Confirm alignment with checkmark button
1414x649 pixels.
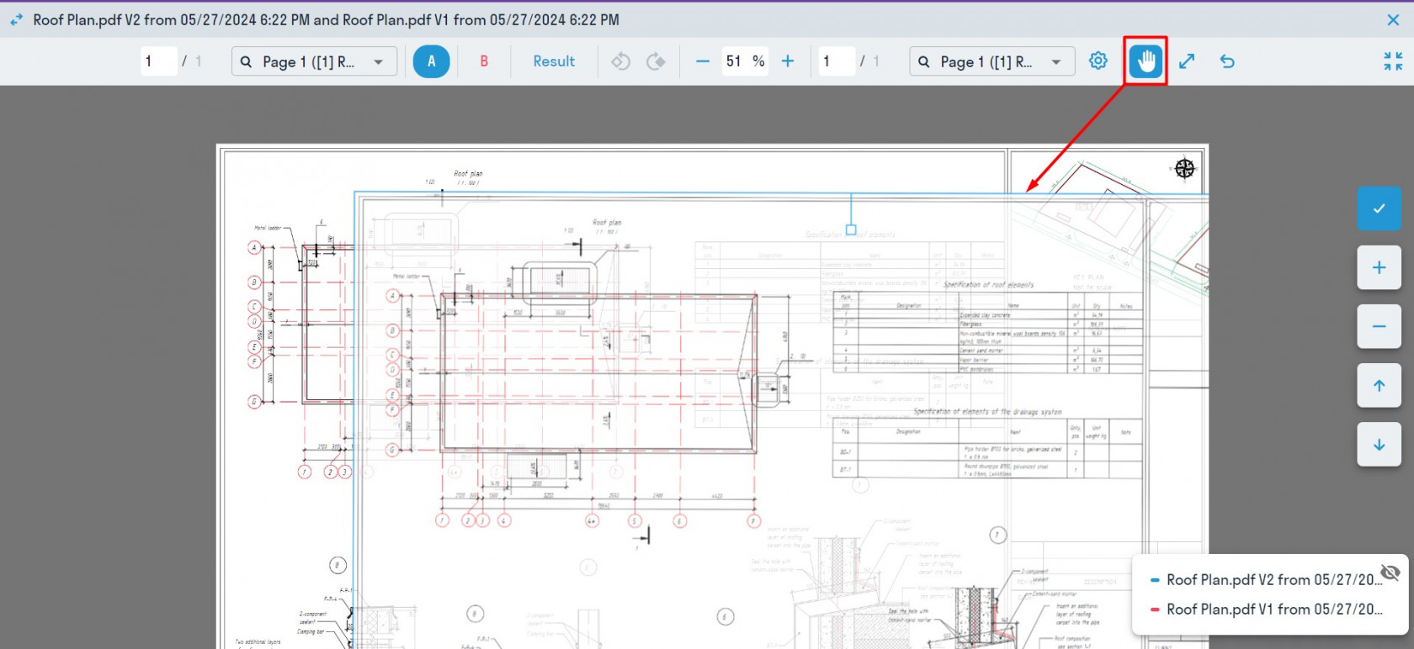click(x=1379, y=208)
